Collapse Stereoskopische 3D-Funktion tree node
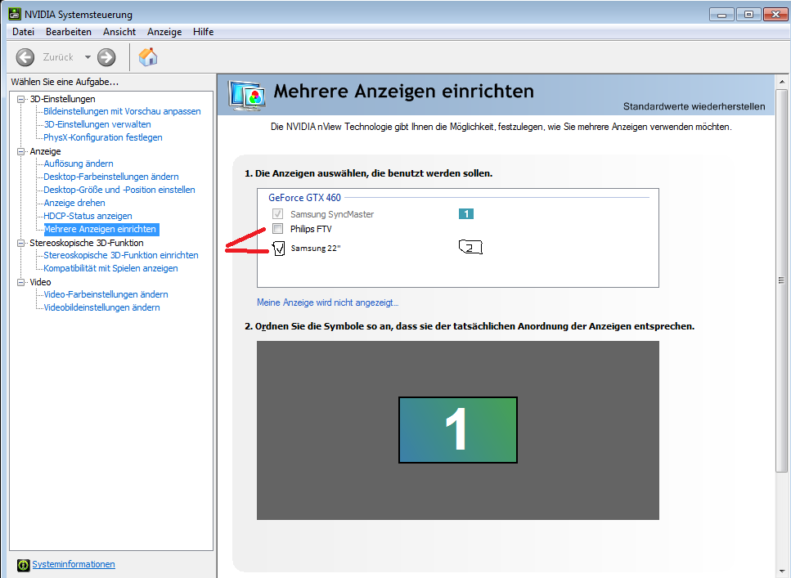The width and height of the screenshot is (791, 578). tap(20, 243)
